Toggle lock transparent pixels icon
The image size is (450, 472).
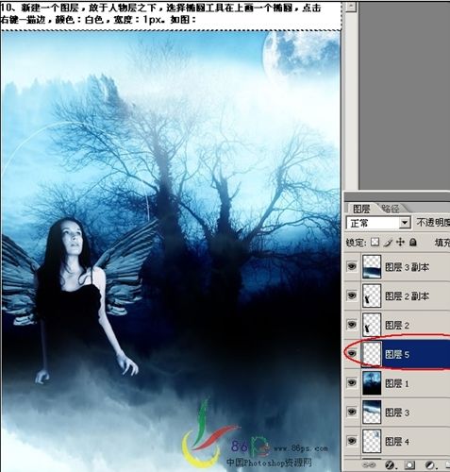(x=375, y=242)
